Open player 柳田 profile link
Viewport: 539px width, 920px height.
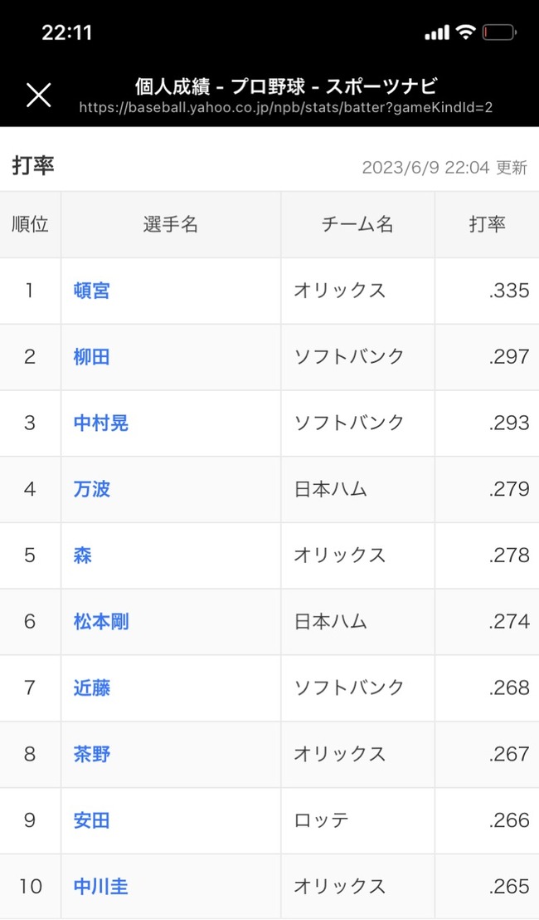91,357
